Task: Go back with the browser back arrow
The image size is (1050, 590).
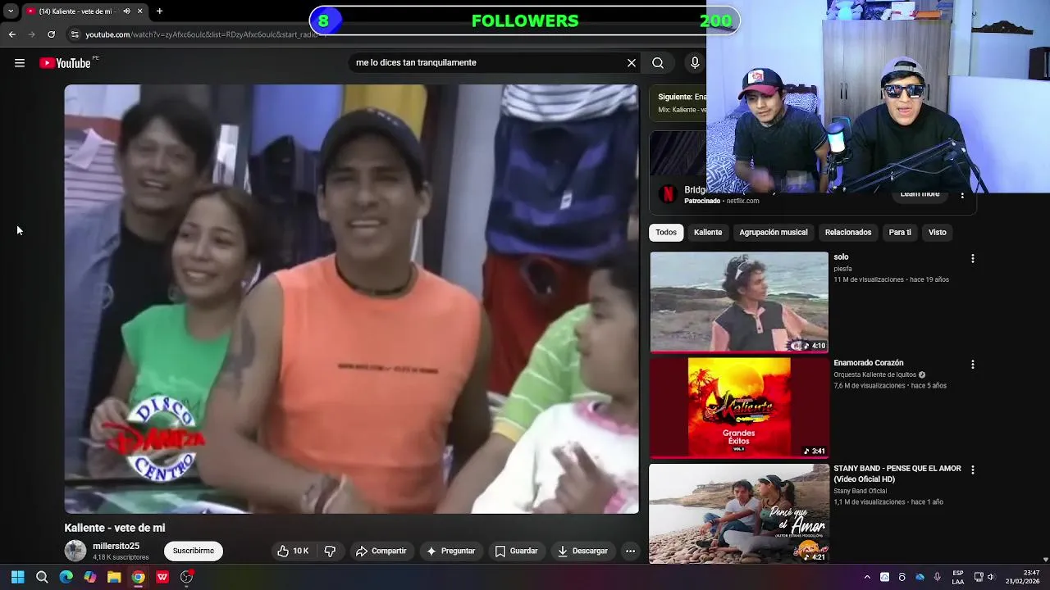Action: pos(11,34)
